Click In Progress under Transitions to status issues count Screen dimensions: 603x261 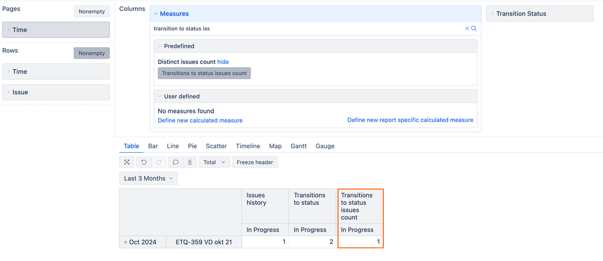(x=360, y=230)
